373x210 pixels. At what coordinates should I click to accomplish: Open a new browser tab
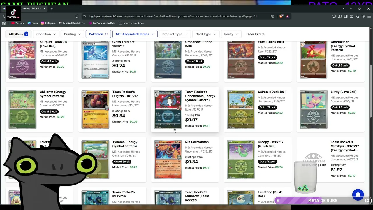[x=52, y=8]
